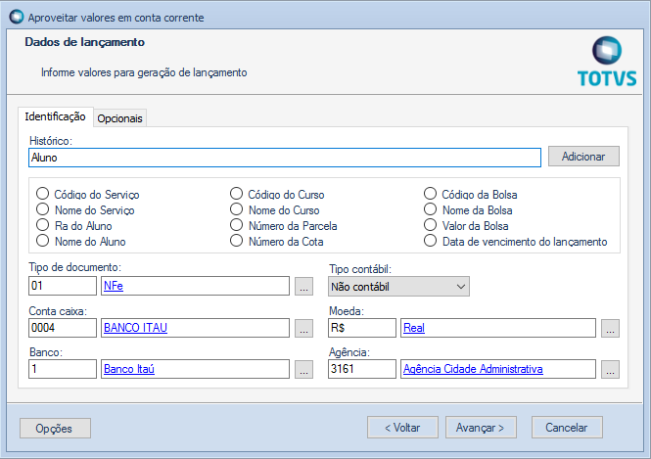Viewport: 651px width, 459px height.
Task: Follow the NFe link
Action: (x=114, y=286)
